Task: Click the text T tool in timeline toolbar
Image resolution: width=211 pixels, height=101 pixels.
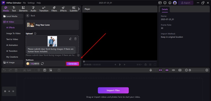Action: point(45,70)
